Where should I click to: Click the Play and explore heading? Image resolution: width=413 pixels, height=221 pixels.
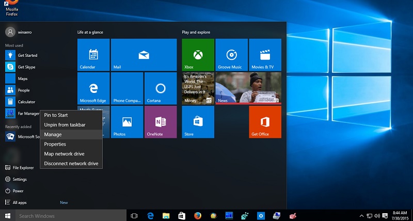tap(196, 32)
